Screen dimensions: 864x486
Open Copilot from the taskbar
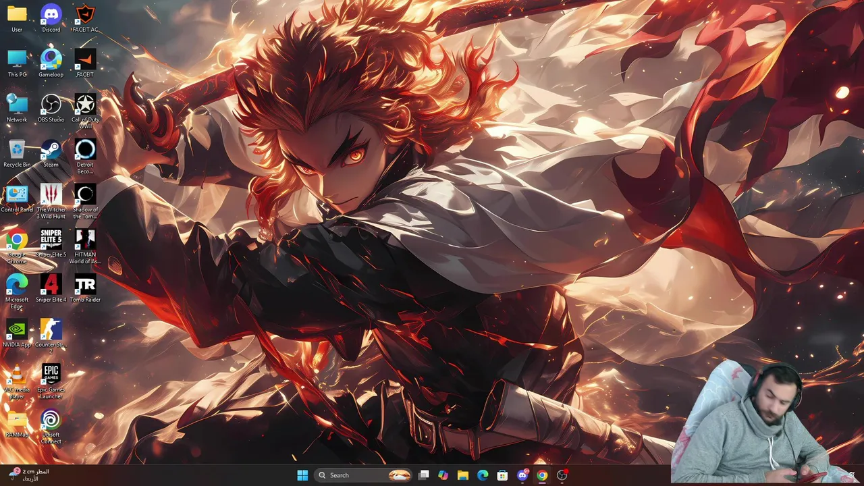(443, 475)
